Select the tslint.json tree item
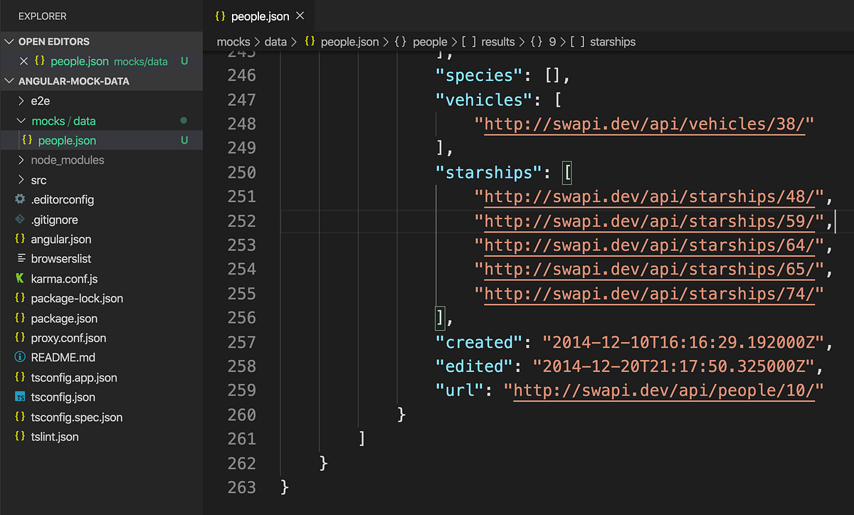The width and height of the screenshot is (854, 515). [x=56, y=436]
